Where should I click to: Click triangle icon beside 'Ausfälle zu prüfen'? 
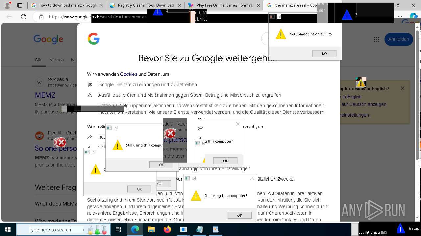tap(90, 95)
